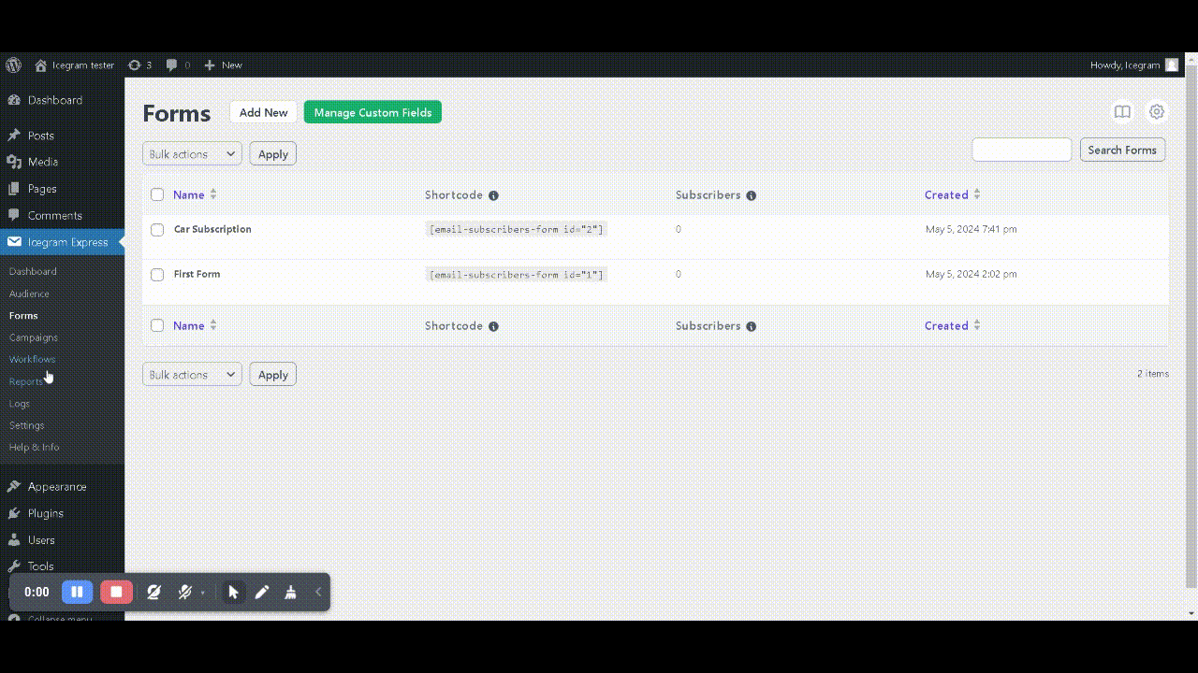Open the Logs submenu
Viewport: 1198px width, 673px height.
[x=20, y=404]
